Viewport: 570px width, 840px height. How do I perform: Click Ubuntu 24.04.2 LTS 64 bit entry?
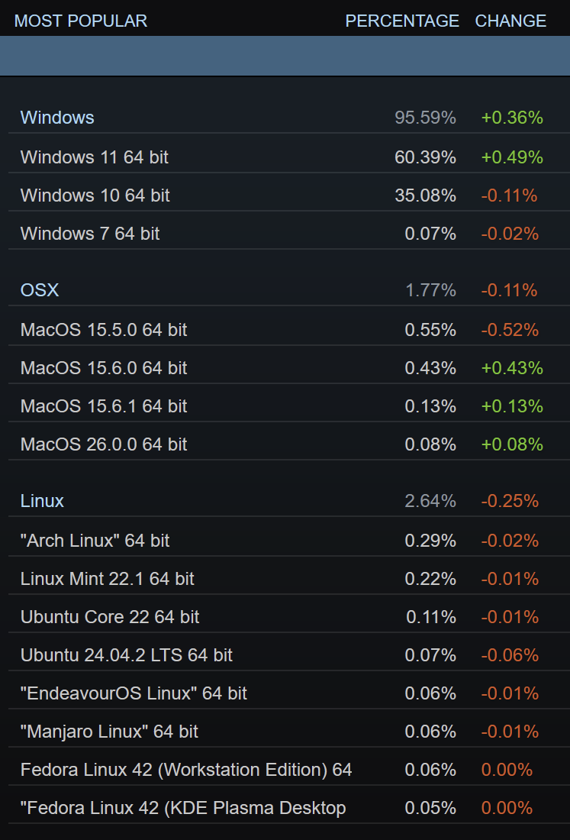click(x=127, y=655)
